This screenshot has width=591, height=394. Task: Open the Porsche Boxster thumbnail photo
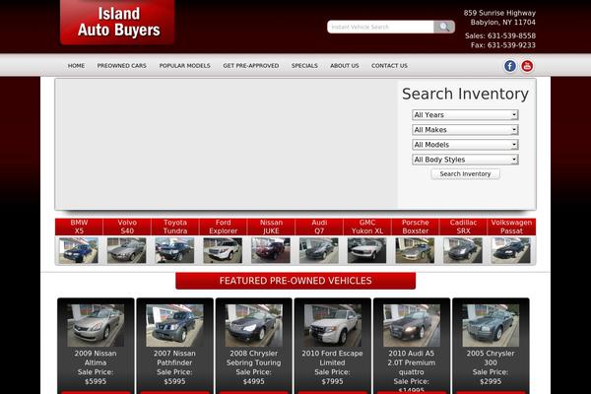coord(415,250)
